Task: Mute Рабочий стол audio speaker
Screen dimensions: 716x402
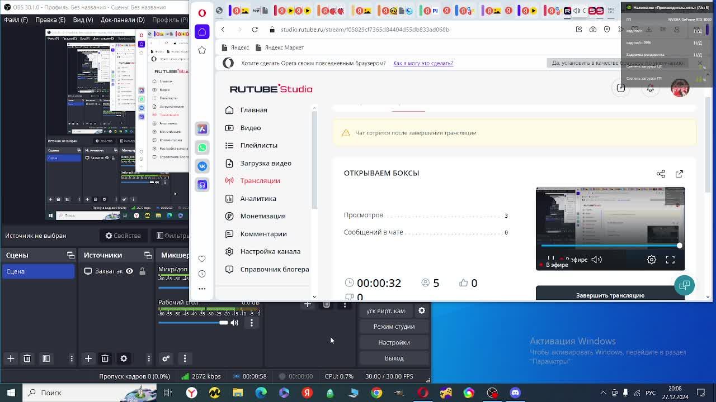Action: (x=234, y=323)
